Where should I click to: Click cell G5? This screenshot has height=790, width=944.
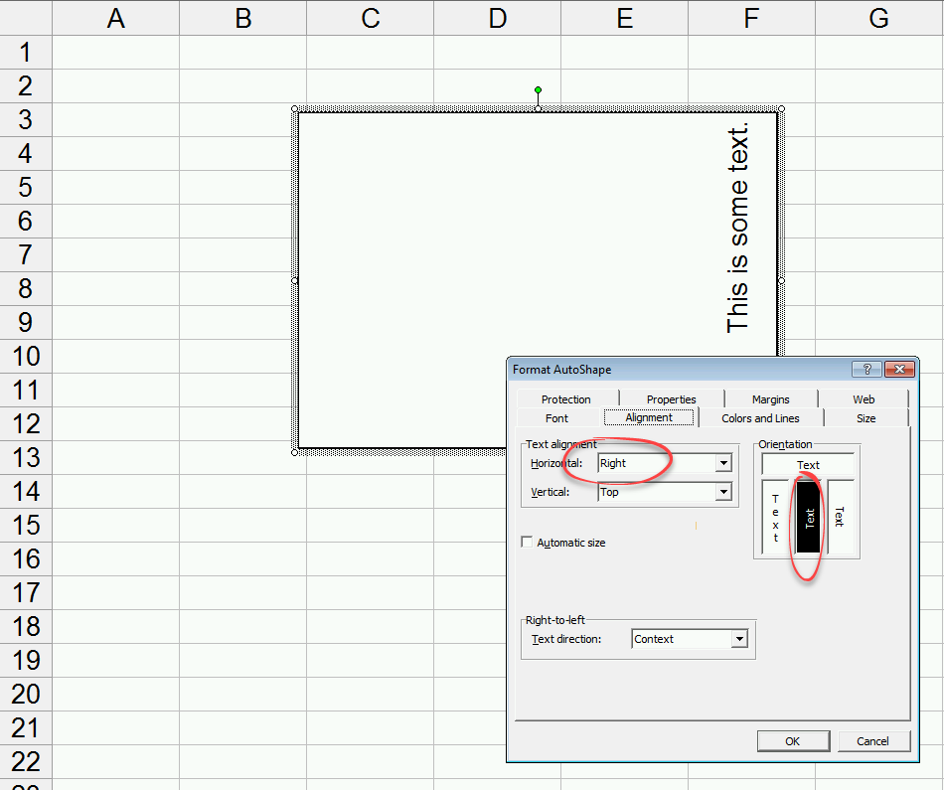[879, 187]
